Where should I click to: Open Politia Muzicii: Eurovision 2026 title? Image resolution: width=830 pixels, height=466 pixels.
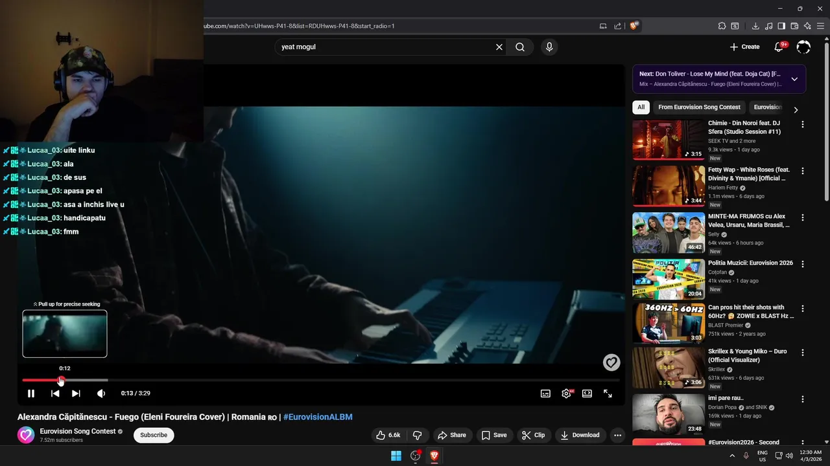(750, 263)
